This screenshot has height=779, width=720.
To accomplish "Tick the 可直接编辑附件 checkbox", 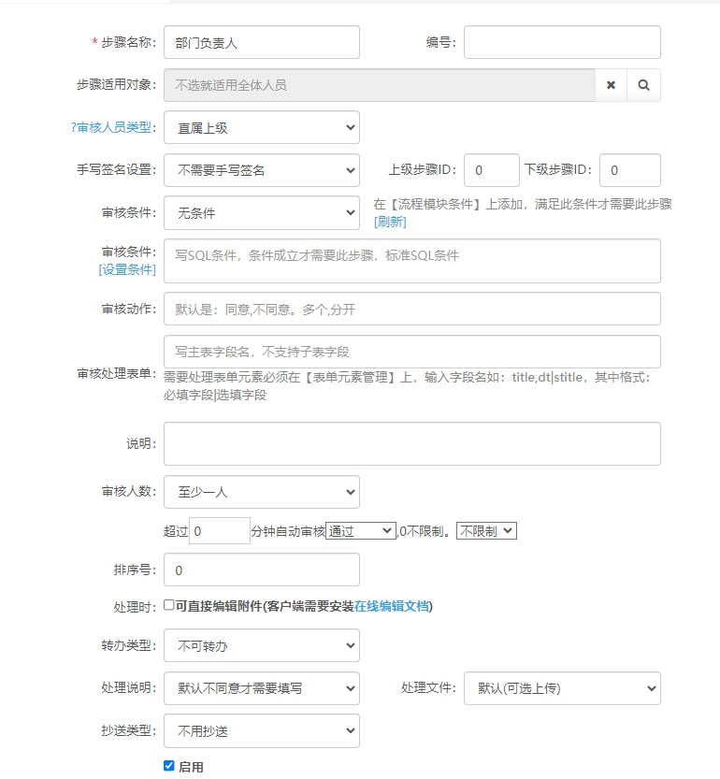I will [x=169, y=605].
